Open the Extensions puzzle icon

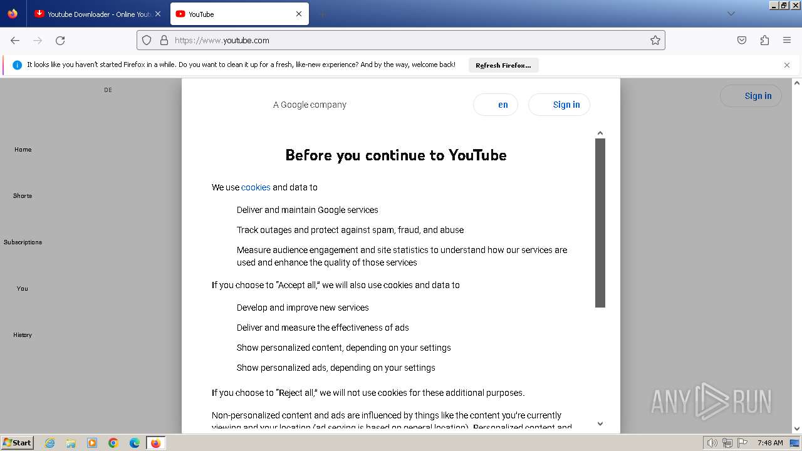point(764,40)
